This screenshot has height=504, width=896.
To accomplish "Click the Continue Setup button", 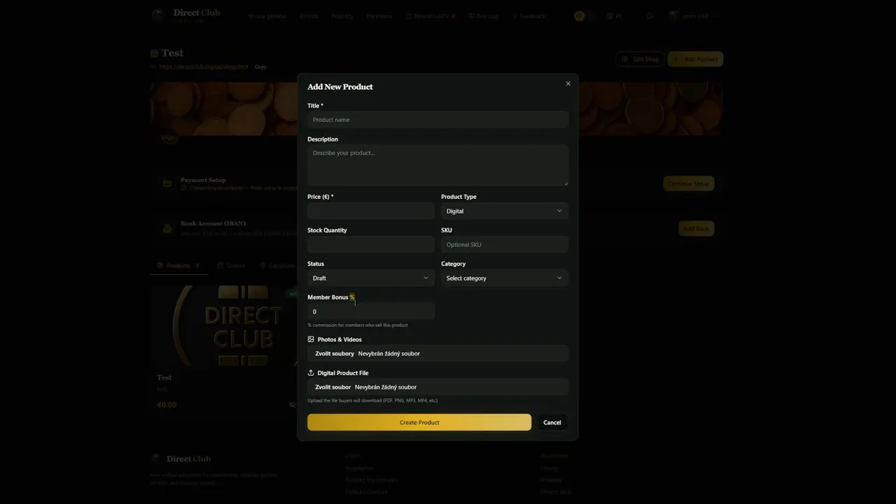I will (688, 183).
